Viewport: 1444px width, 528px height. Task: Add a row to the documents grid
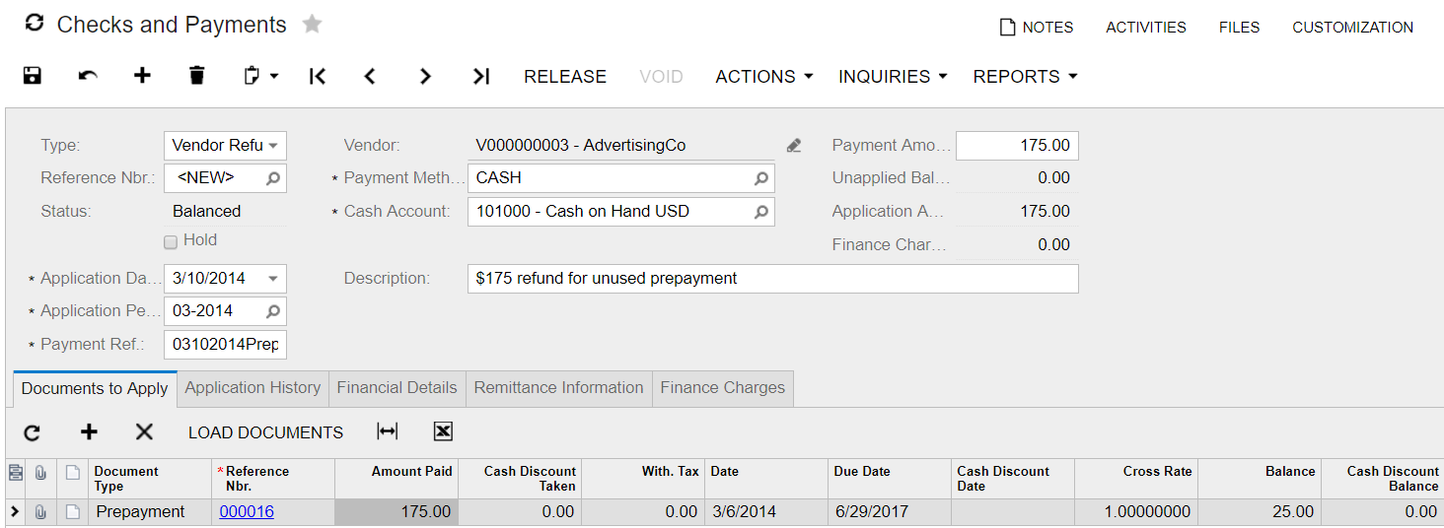pyautogui.click(x=89, y=432)
